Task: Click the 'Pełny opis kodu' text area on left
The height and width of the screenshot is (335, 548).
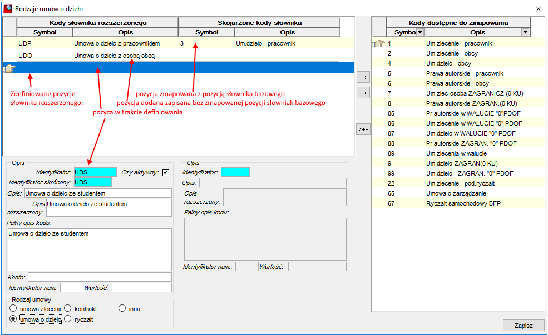Action: [x=90, y=249]
